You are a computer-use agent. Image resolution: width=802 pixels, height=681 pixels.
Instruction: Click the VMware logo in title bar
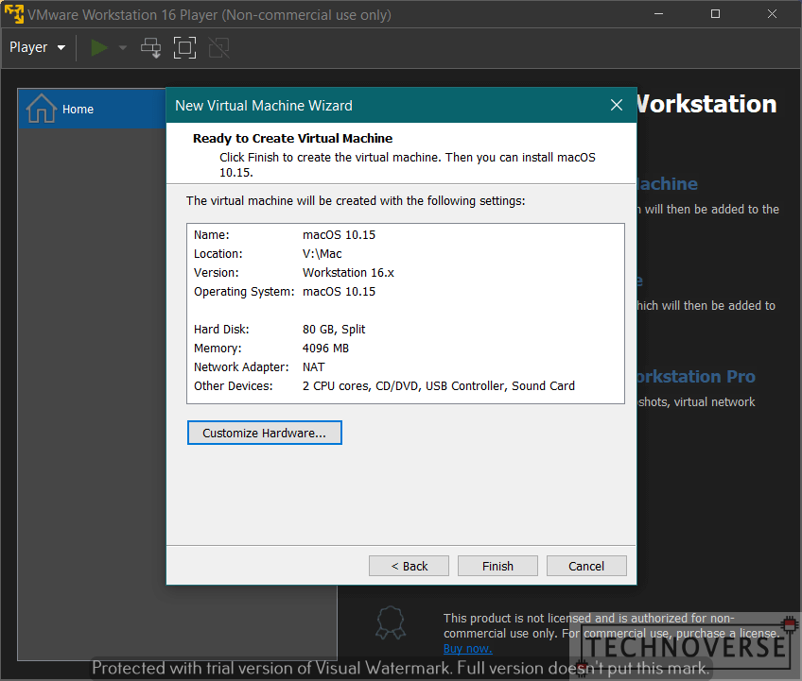(14, 14)
